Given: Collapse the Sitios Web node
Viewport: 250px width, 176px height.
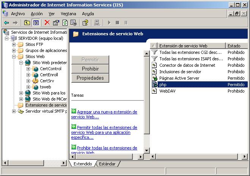Looking at the screenshot, I should [14, 57].
